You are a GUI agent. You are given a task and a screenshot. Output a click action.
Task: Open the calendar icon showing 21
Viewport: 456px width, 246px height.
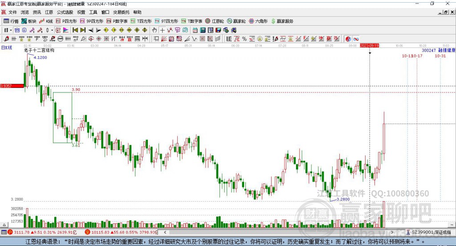pyautogui.click(x=195, y=30)
